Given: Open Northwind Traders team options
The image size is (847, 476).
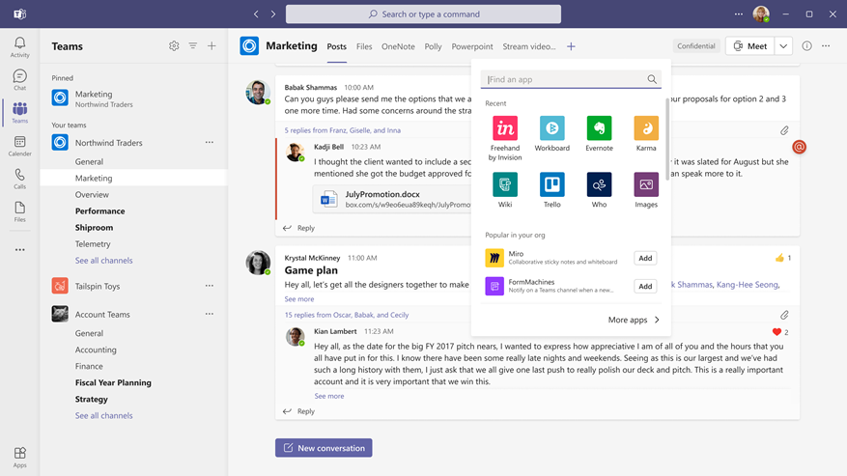Looking at the screenshot, I should tap(209, 143).
